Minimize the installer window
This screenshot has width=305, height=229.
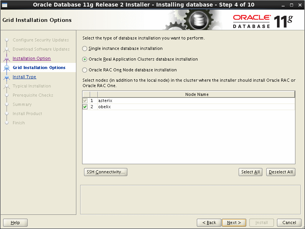click(283, 5)
